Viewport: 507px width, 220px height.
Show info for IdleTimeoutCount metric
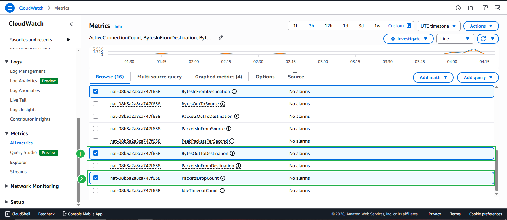coord(222,190)
